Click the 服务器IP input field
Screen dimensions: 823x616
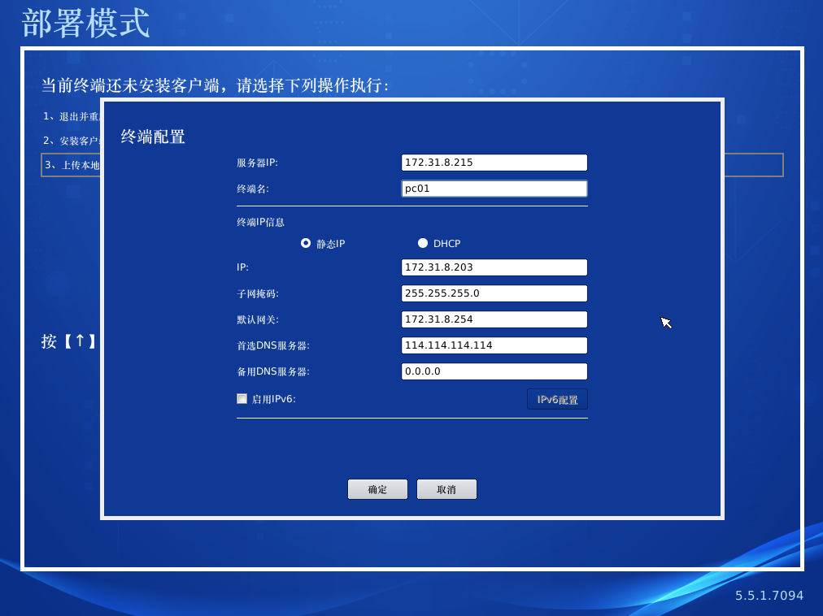click(494, 163)
